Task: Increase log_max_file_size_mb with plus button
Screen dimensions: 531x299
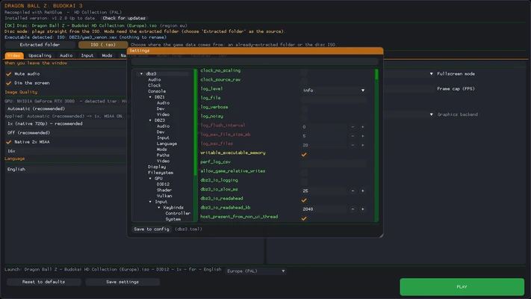Action: [362, 136]
